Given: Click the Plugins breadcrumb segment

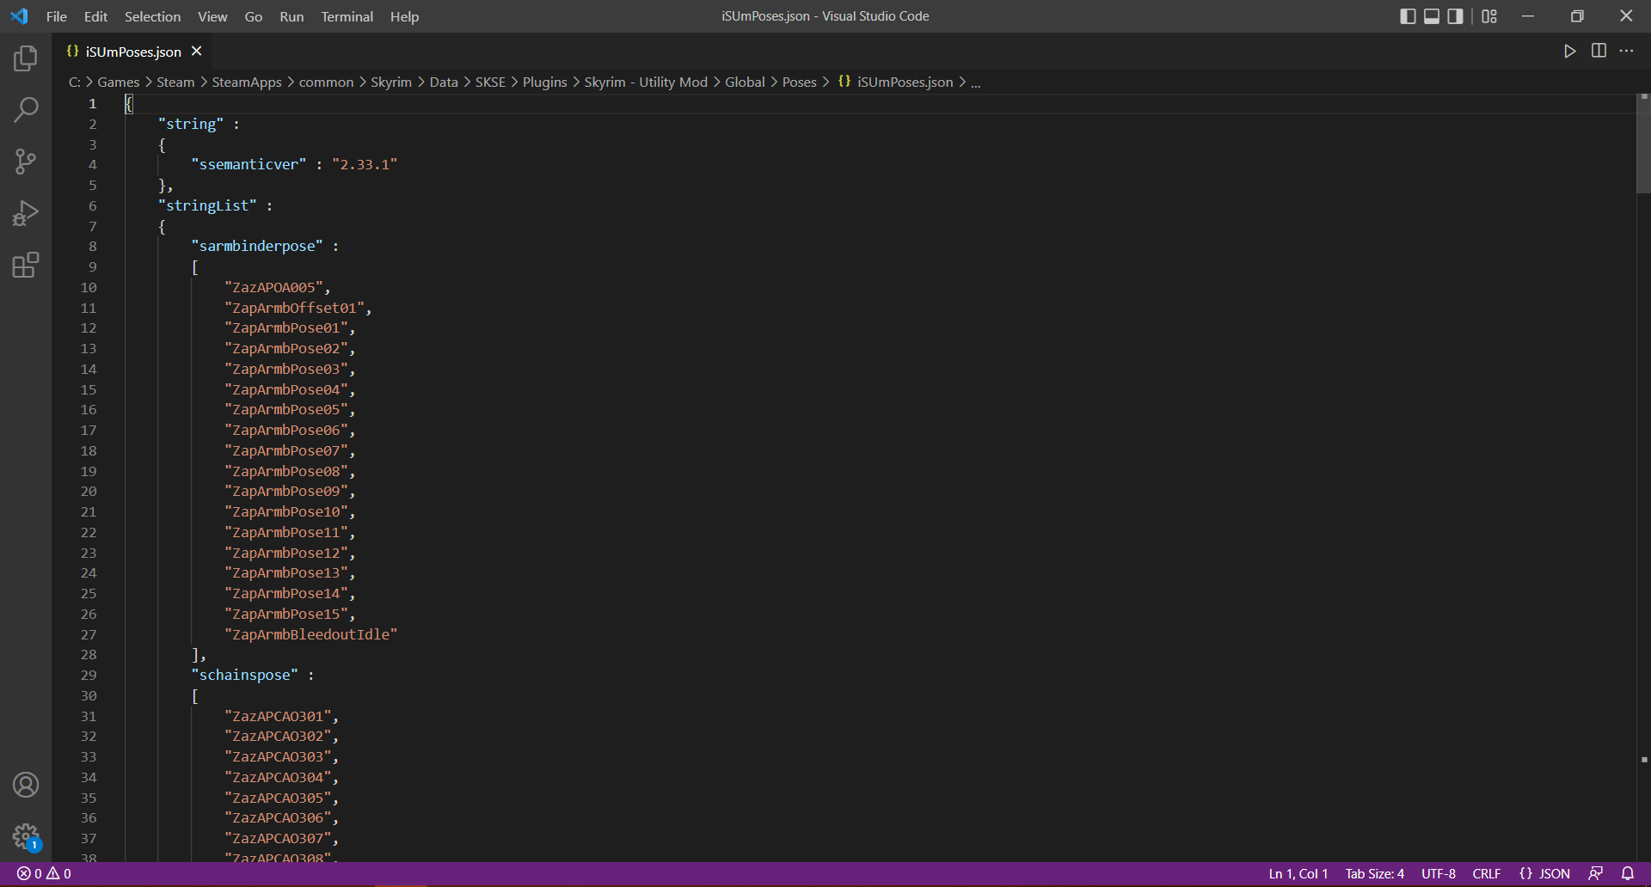Looking at the screenshot, I should pos(545,83).
